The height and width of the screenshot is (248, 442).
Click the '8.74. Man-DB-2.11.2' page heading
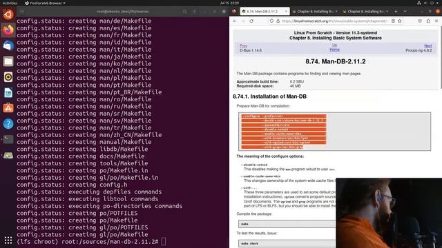pos(336,61)
